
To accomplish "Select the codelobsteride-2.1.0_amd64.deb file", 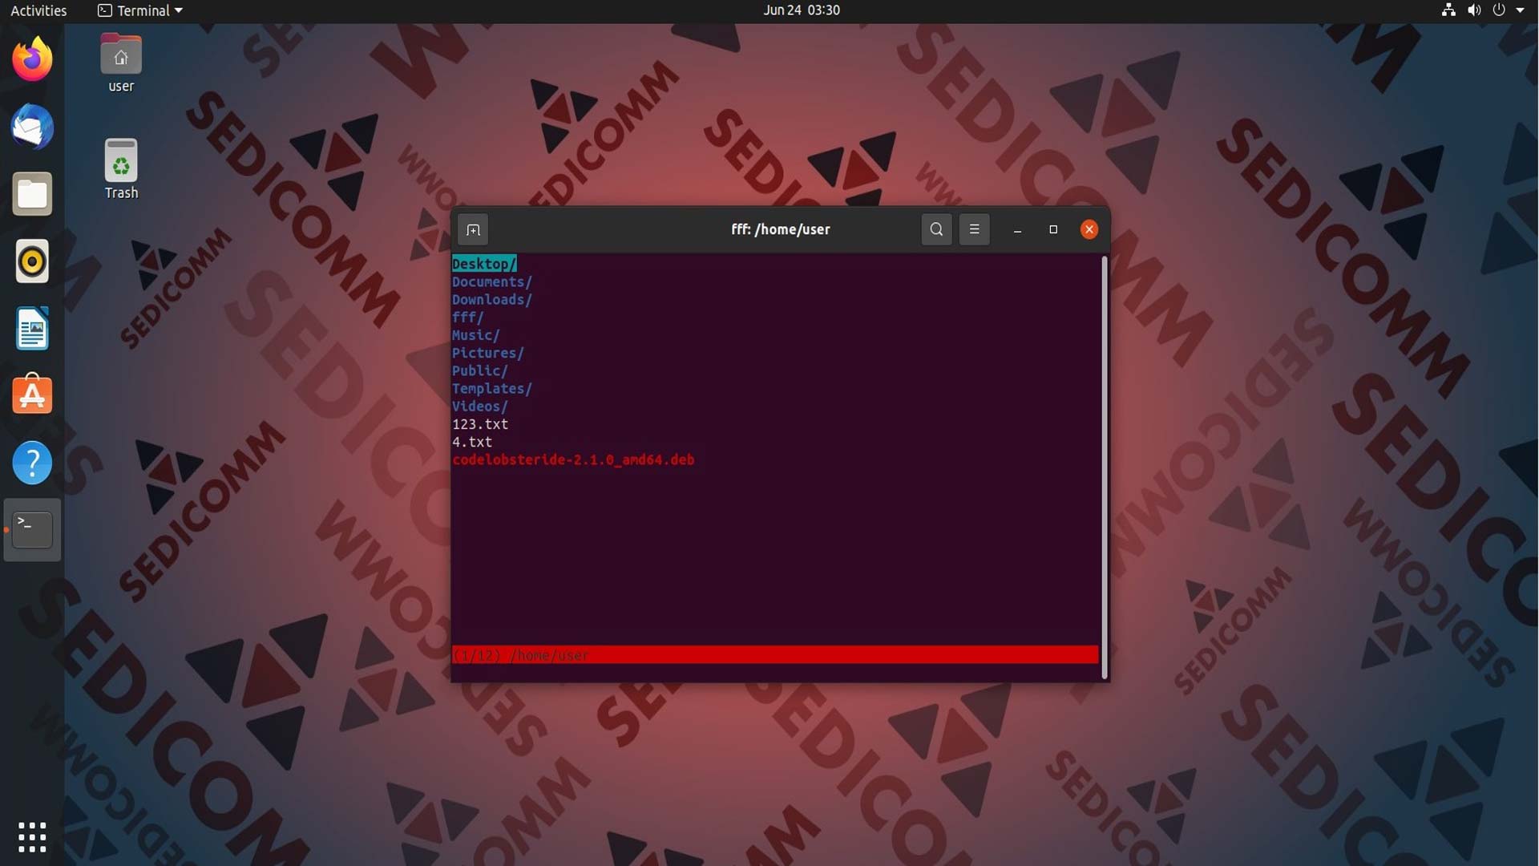I will (x=573, y=460).
